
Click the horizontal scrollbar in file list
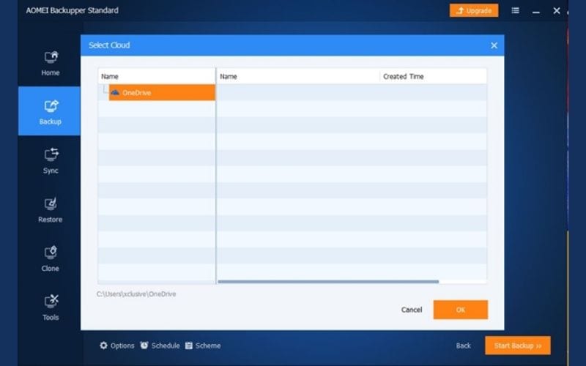[x=328, y=282]
